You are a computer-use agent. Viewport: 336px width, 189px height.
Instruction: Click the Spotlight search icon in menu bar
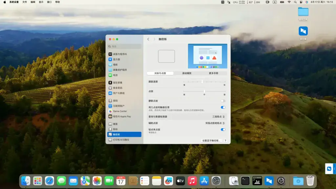click(x=295, y=2)
